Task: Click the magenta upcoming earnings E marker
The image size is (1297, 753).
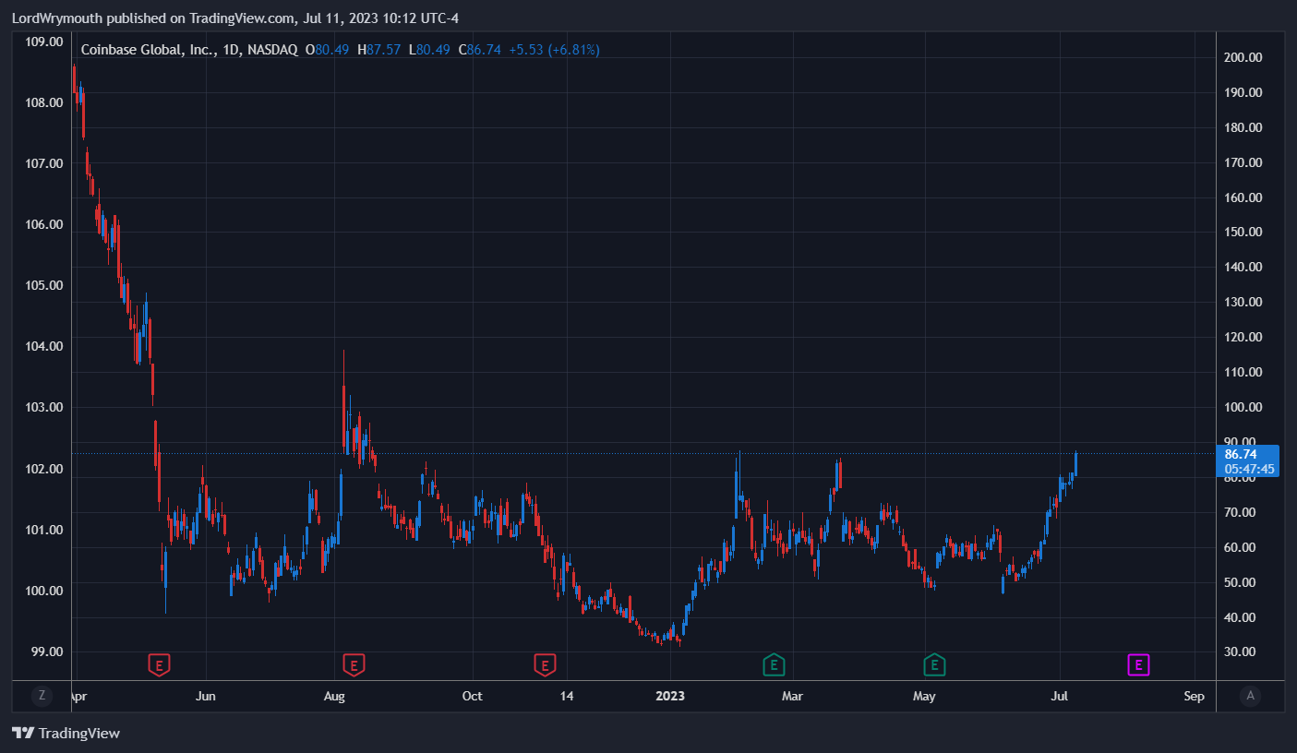Action: pyautogui.click(x=1139, y=663)
